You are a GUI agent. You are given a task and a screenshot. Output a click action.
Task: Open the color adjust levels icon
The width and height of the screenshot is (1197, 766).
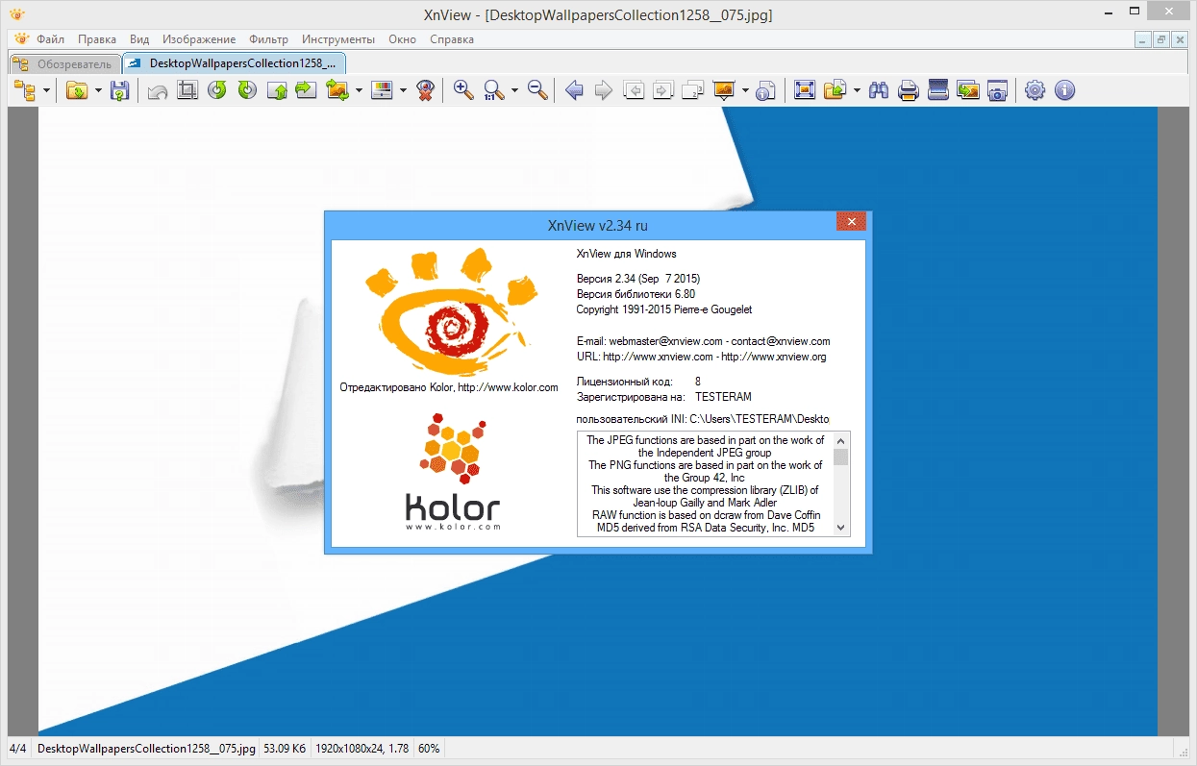[x=382, y=90]
